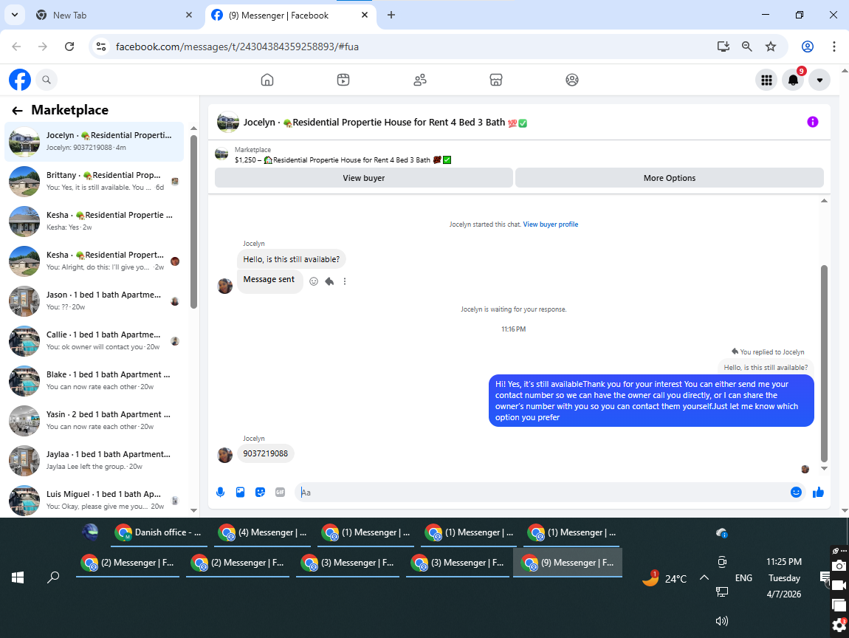Click the More Options button
Image resolution: width=849 pixels, height=638 pixels.
670,178
